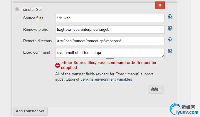Expand advanced options with 高级... button
Screen dimensions: 200x117
(156, 89)
